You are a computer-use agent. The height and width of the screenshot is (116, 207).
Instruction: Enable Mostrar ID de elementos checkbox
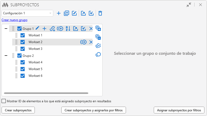(x=4, y=101)
